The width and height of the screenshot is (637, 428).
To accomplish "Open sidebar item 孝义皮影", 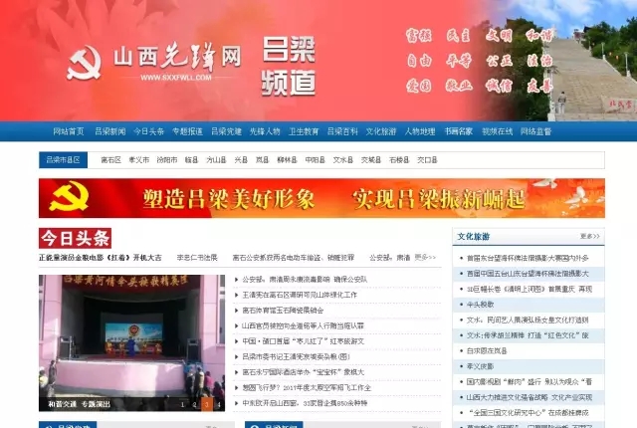I will [x=480, y=366].
